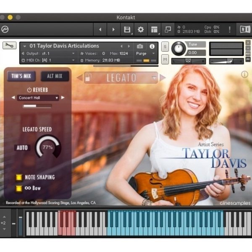Click the pan slider in header

click(189, 61)
